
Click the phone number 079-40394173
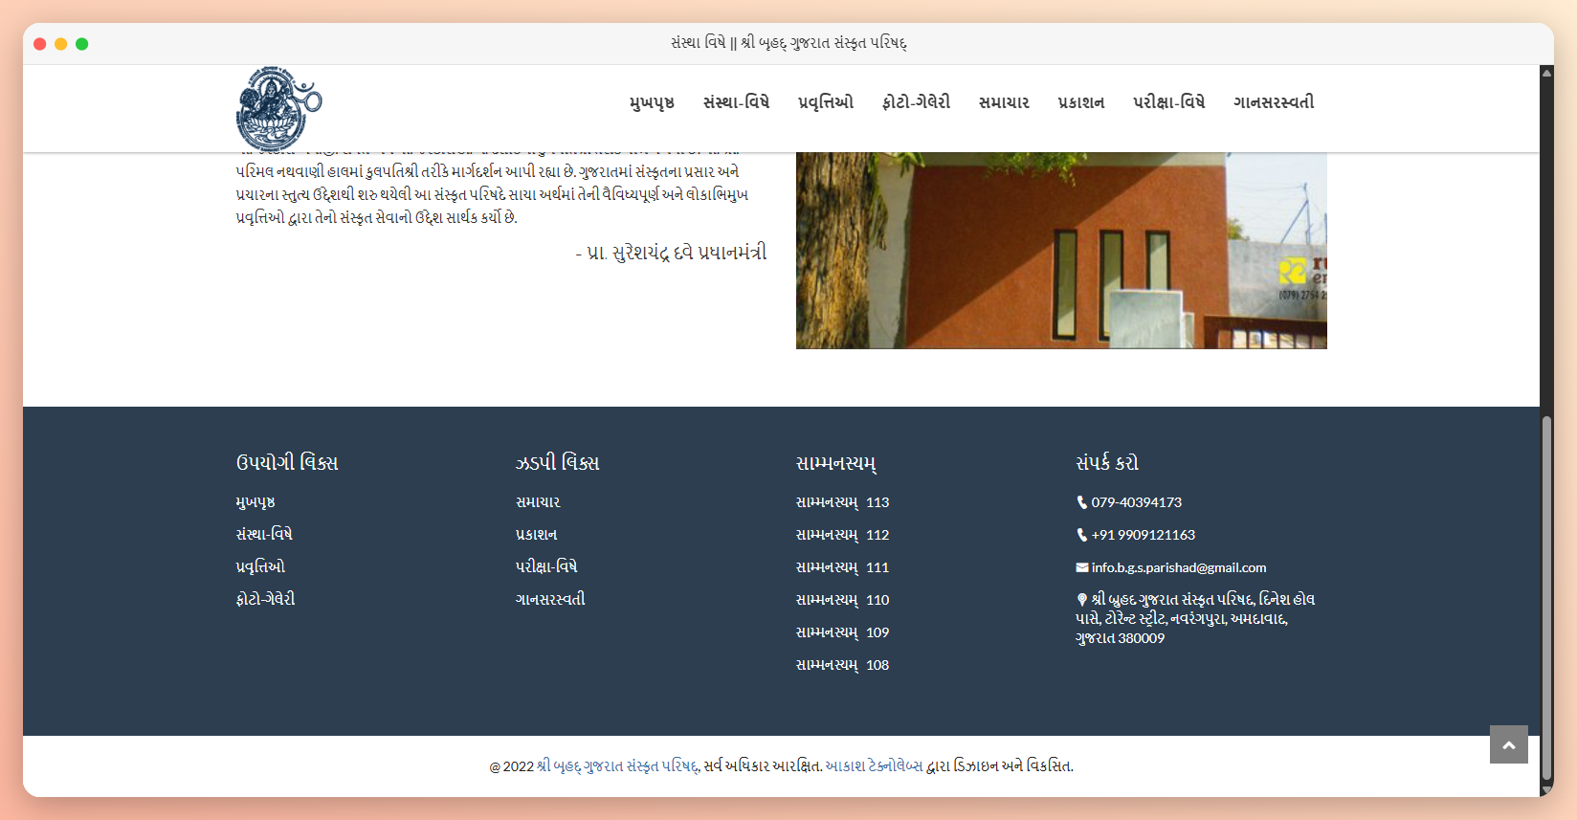click(1136, 502)
